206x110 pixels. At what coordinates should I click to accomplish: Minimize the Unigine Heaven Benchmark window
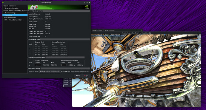pyautogui.click(x=197, y=33)
